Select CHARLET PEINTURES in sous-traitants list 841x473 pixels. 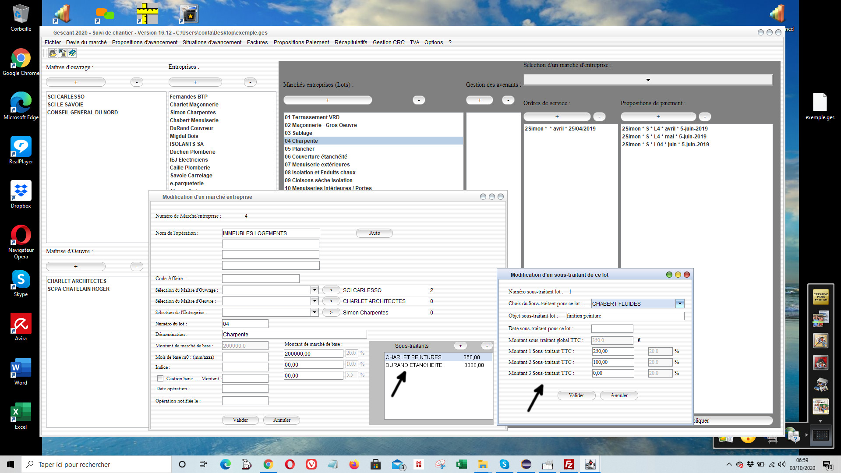point(438,357)
